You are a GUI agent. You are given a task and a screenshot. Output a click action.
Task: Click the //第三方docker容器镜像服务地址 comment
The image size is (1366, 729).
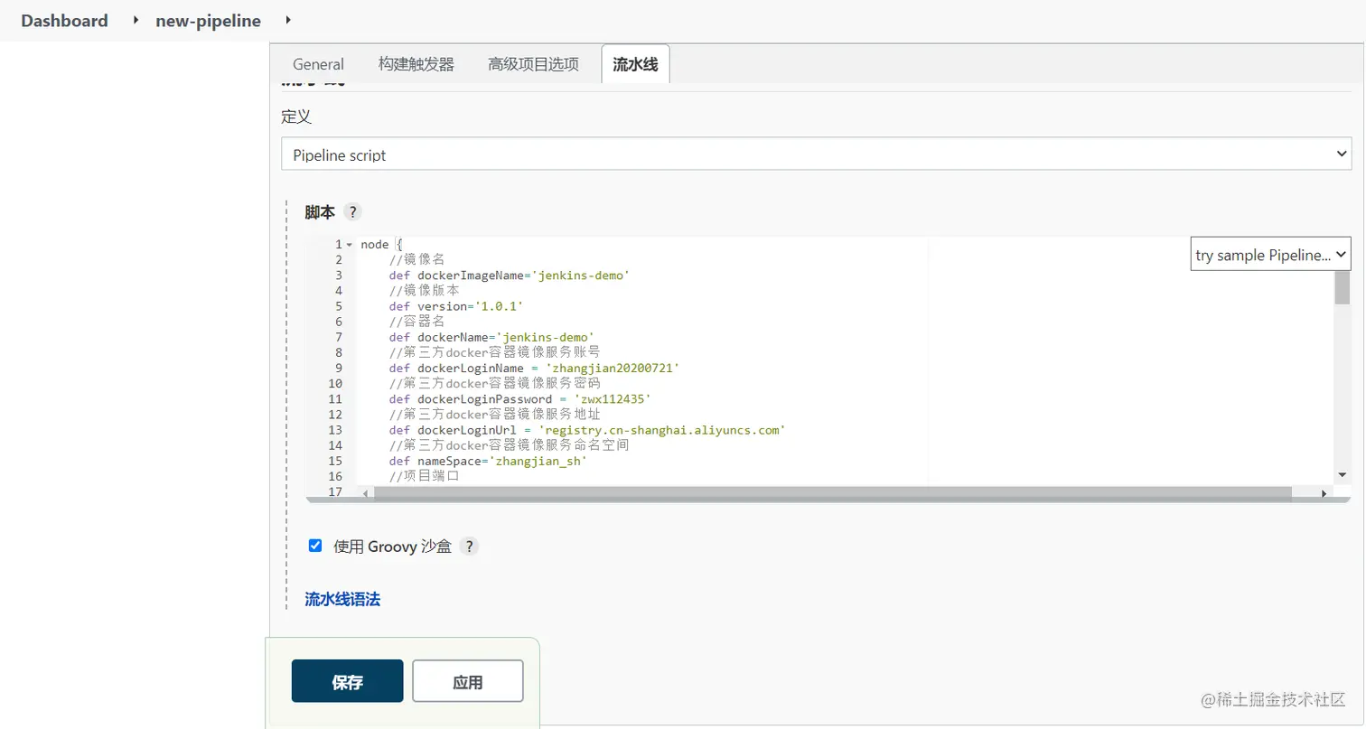(x=494, y=415)
